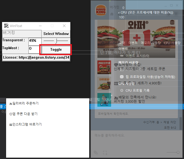
Task: Click the Transparent 49% value field
Action: tap(35, 42)
